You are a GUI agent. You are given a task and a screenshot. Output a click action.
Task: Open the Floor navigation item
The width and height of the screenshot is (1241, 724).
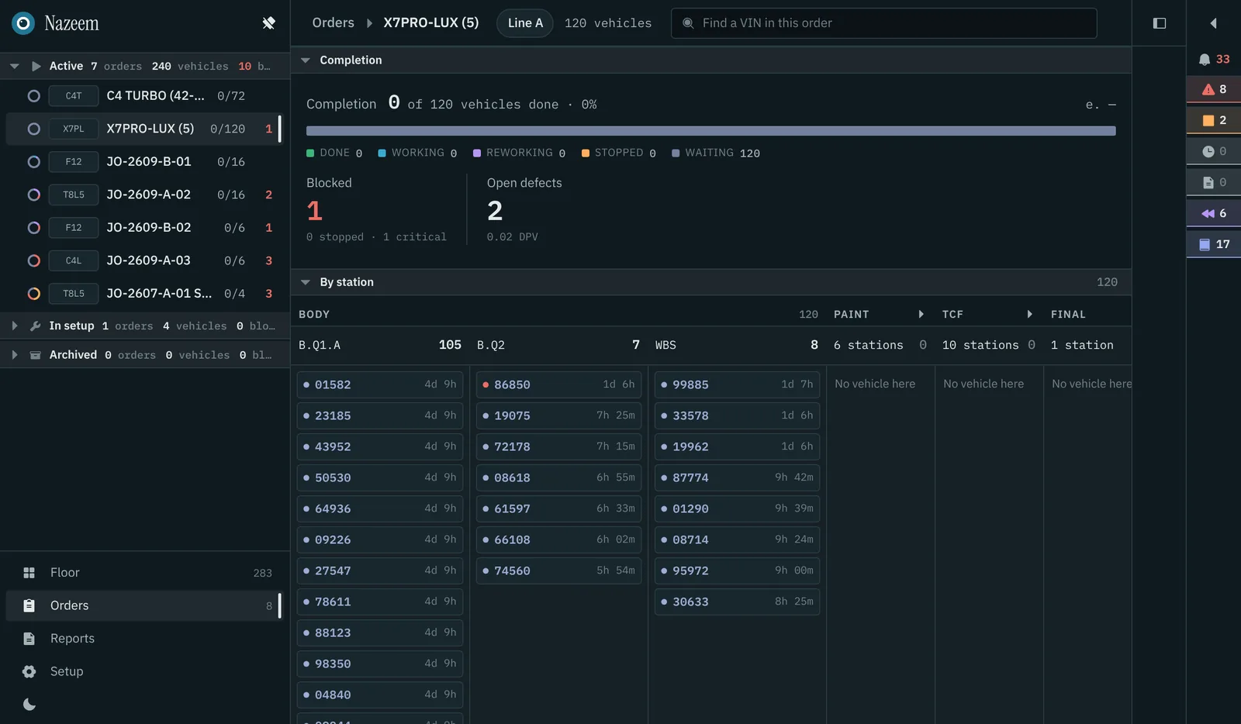pos(145,573)
